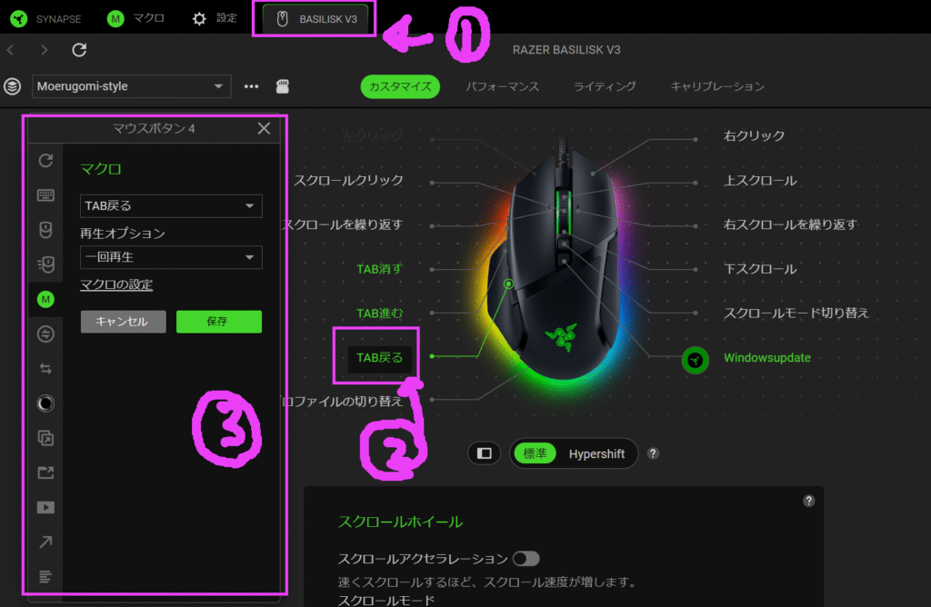Select the 標準 mode toggle
931x607 pixels.
pyautogui.click(x=535, y=454)
